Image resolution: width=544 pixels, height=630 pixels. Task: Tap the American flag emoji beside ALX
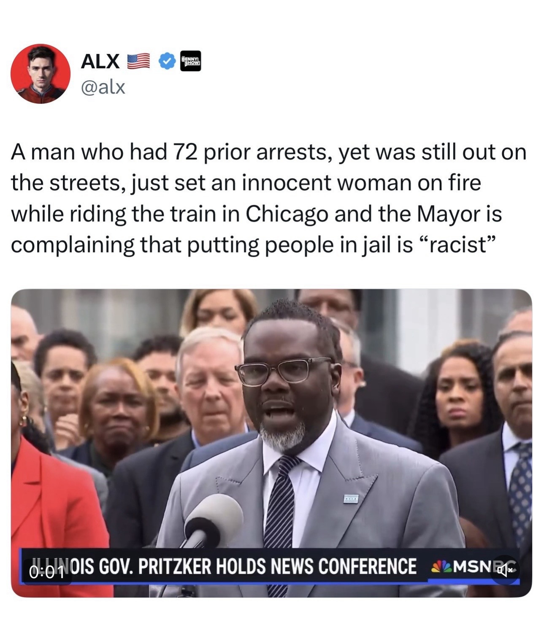tap(138, 62)
